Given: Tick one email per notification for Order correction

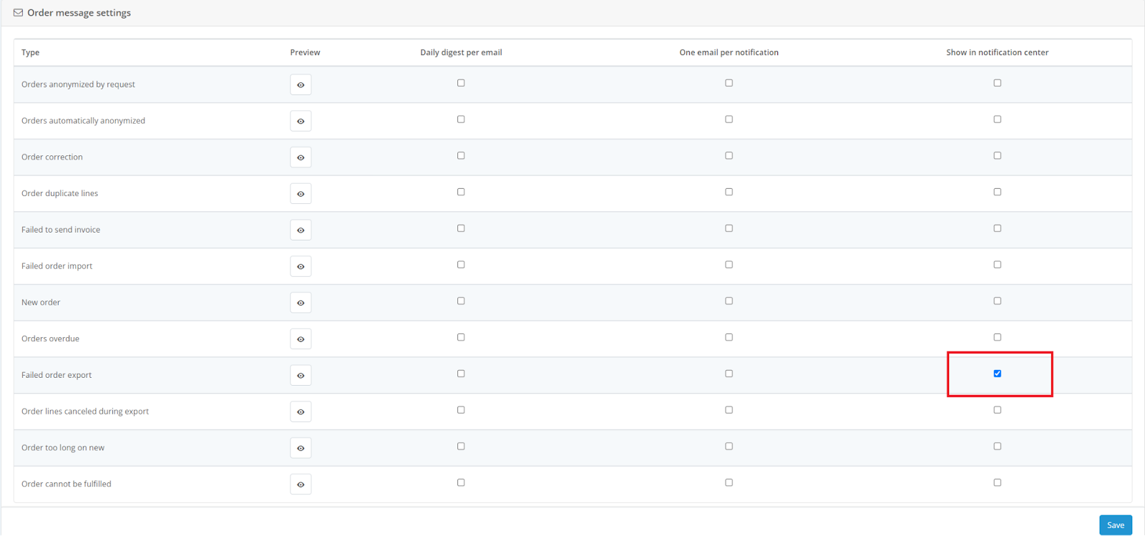Looking at the screenshot, I should 729,155.
